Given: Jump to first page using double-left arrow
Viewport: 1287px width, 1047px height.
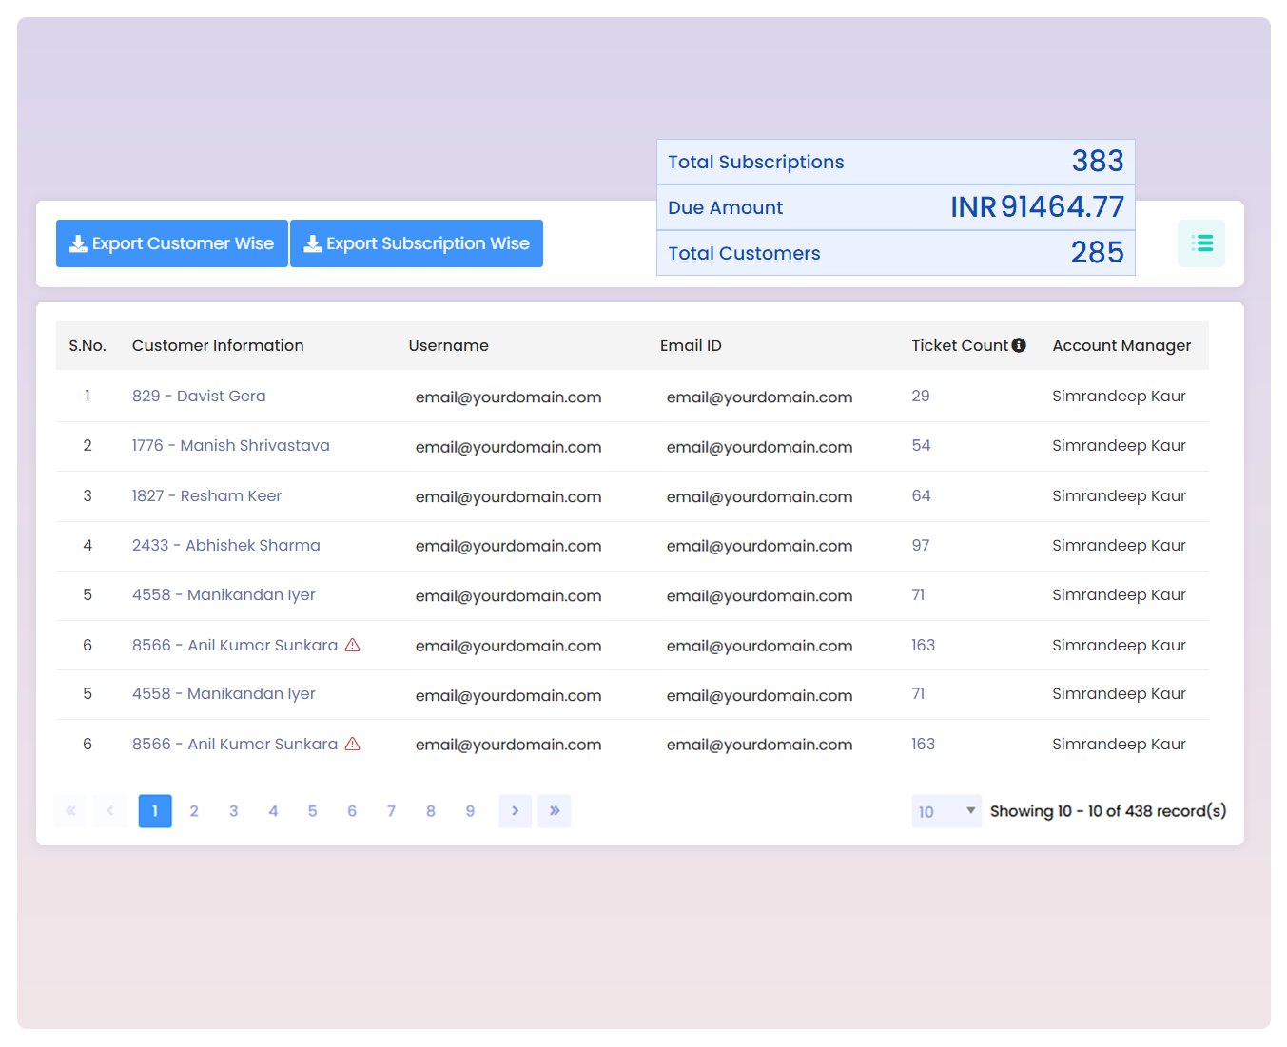Looking at the screenshot, I should (x=70, y=811).
